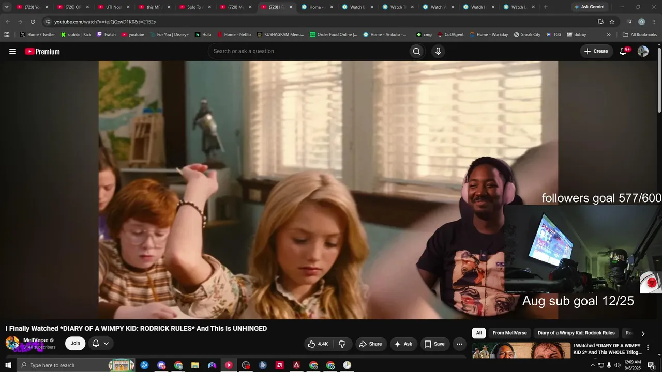Screen dimensions: 662x372
Task: Show hidden system tray icons
Action: [593, 365]
